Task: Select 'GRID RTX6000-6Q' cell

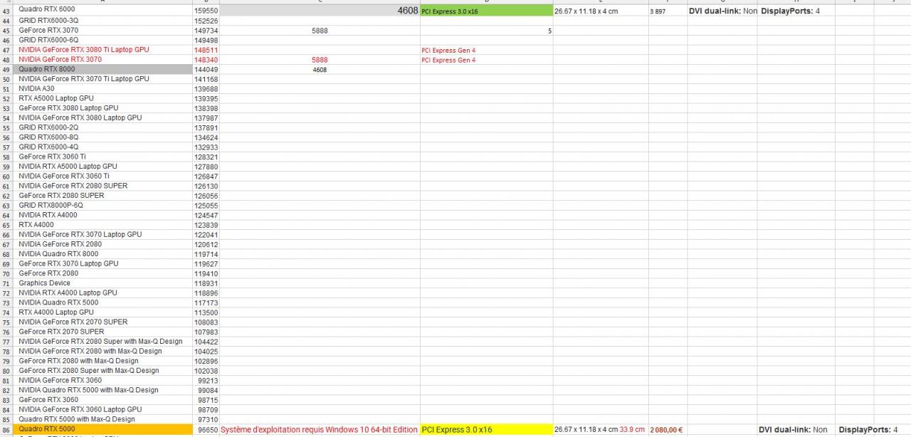Action: [x=102, y=40]
